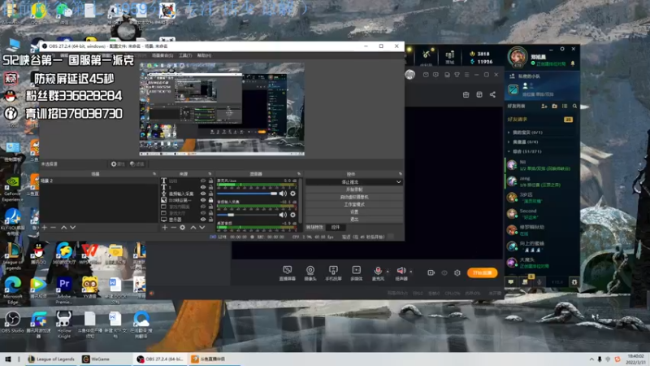Move scene up in OBS Scenes panel

tap(64, 228)
